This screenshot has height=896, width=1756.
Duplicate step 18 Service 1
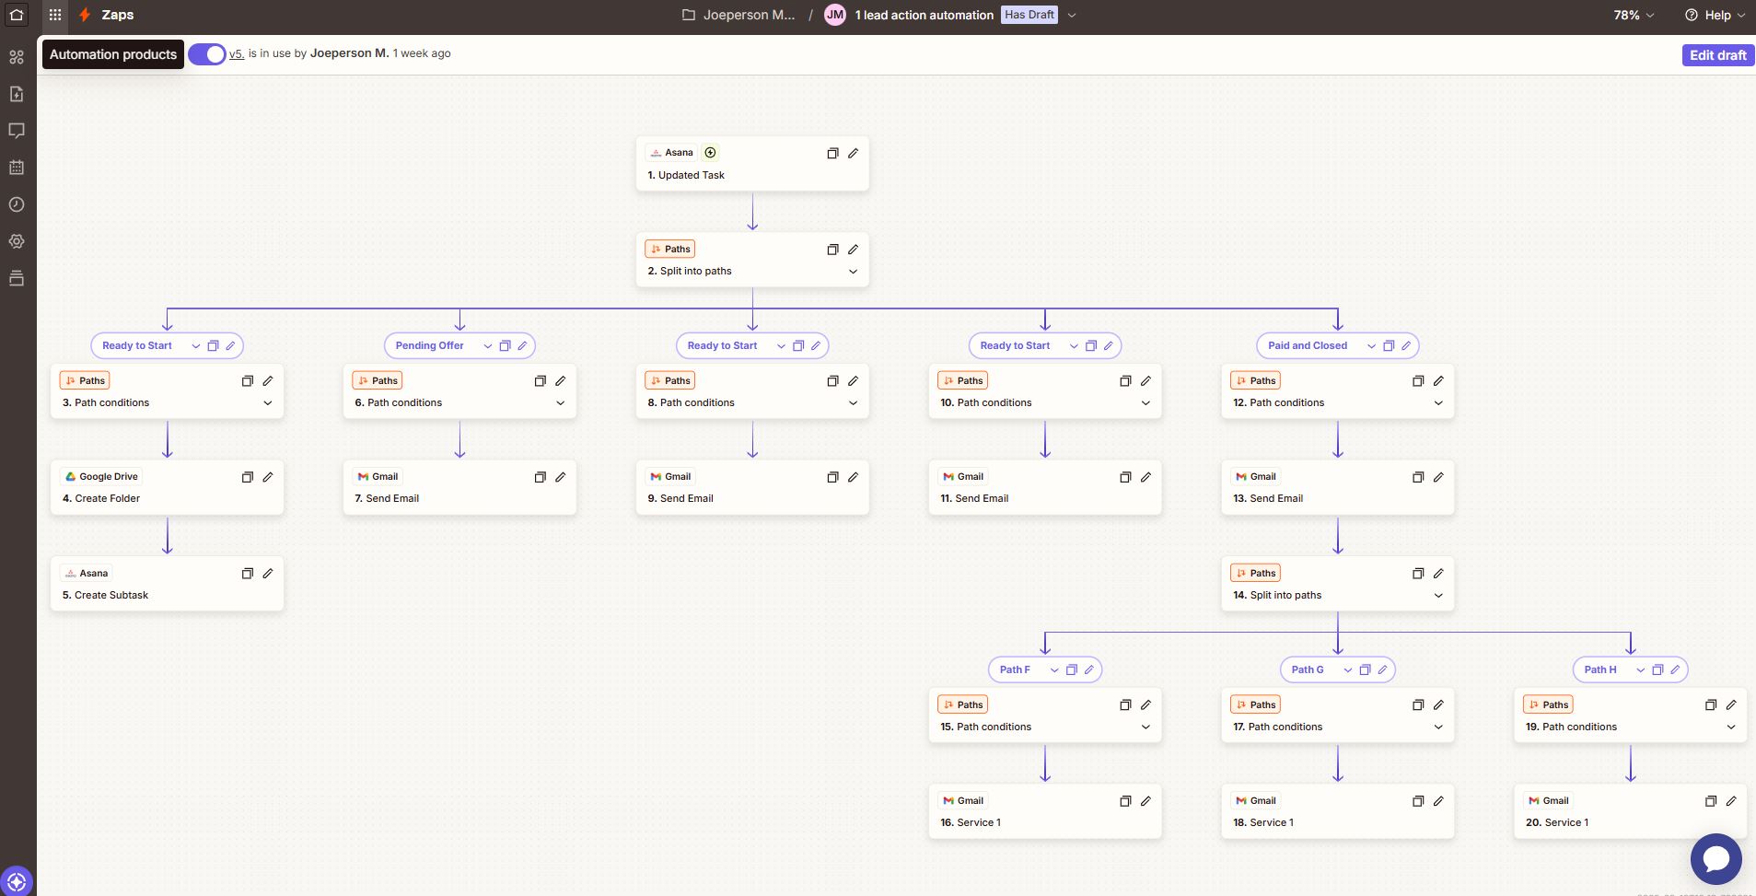click(1418, 801)
